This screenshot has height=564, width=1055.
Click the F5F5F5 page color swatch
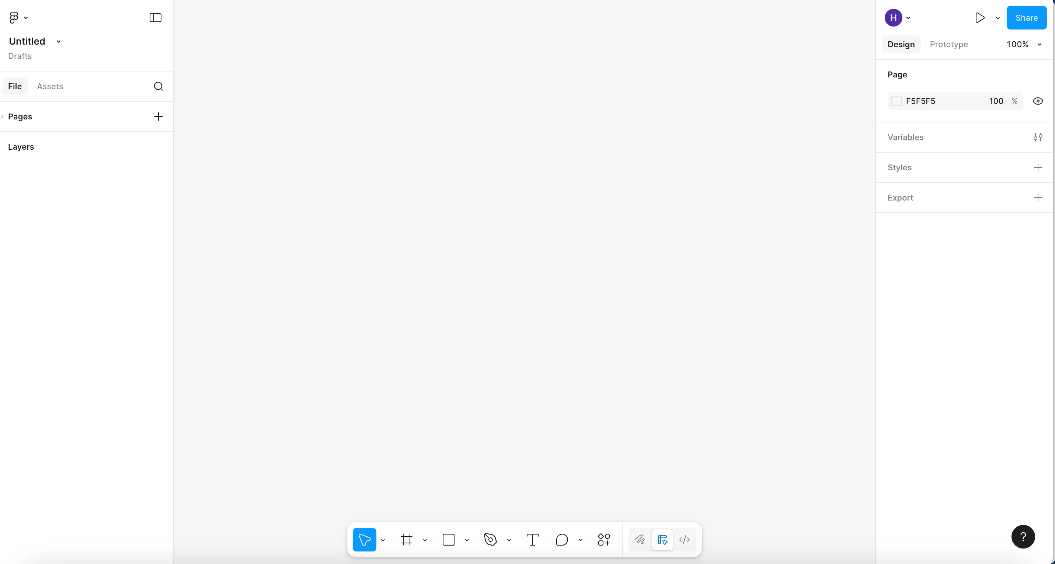coord(896,101)
